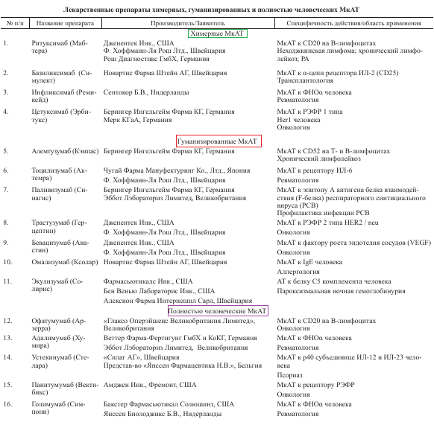Click 'Хронический лимфолейкоз' in Алемтузумаб row
This screenshot has height=425, width=434.
[319, 159]
